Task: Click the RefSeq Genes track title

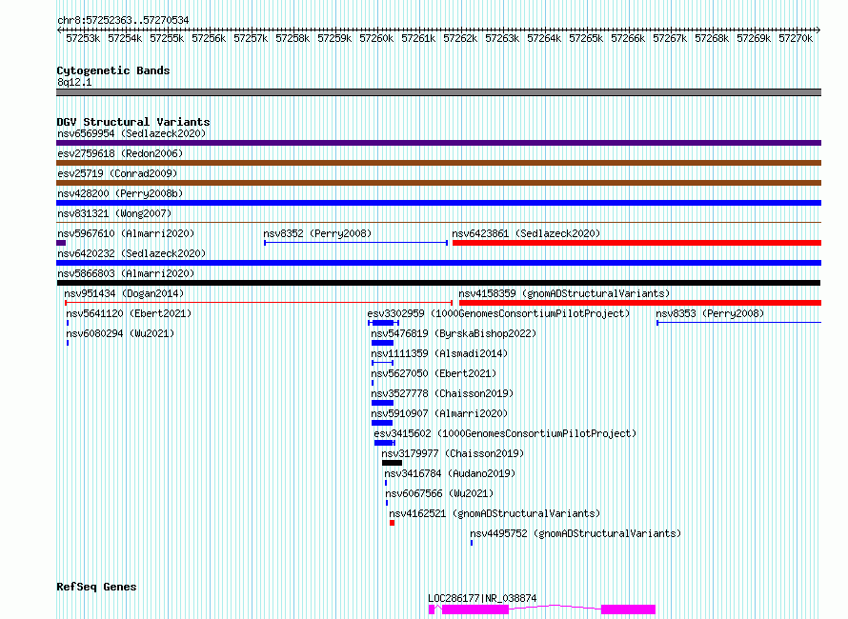Action: [x=96, y=587]
